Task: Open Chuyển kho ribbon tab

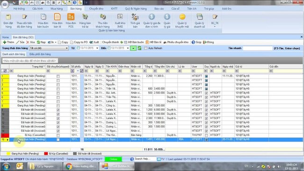Action: pos(96,8)
